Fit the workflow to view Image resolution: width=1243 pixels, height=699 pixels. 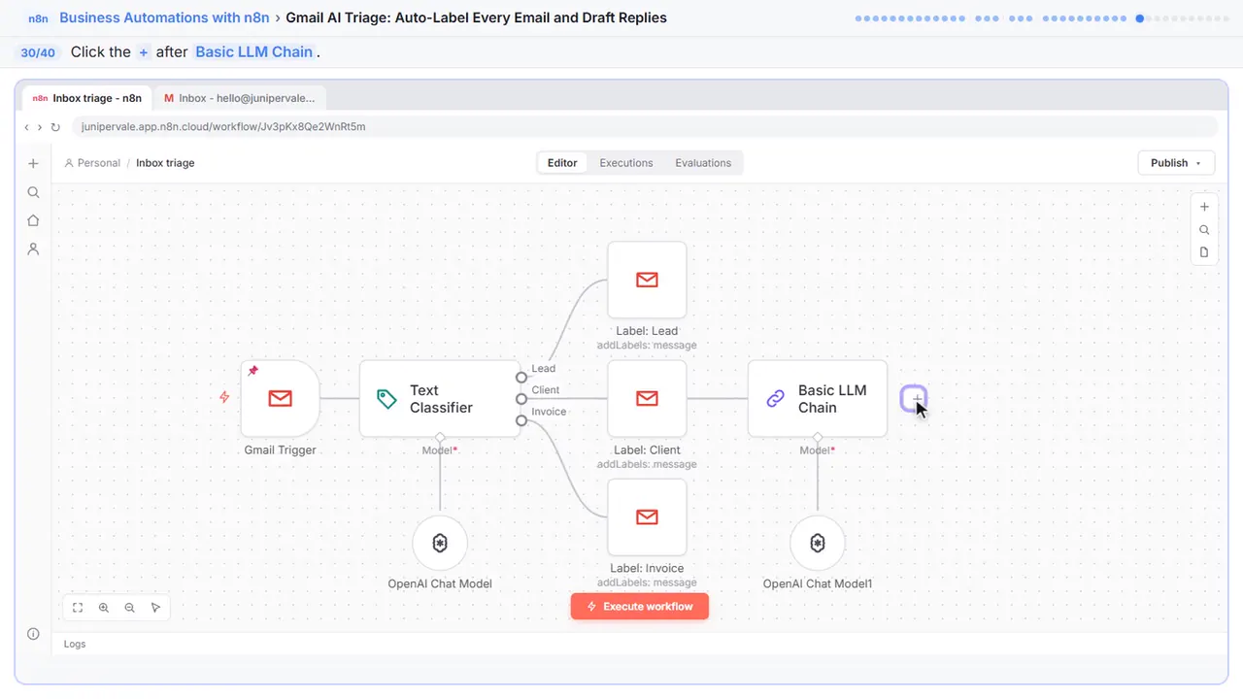click(78, 608)
